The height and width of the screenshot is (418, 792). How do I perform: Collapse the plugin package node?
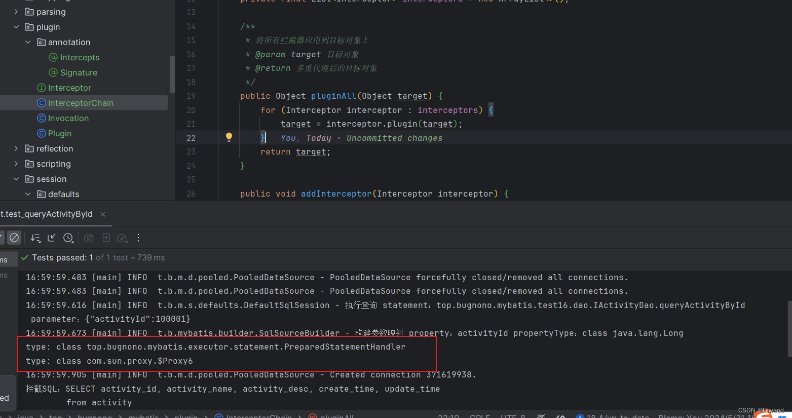point(16,27)
